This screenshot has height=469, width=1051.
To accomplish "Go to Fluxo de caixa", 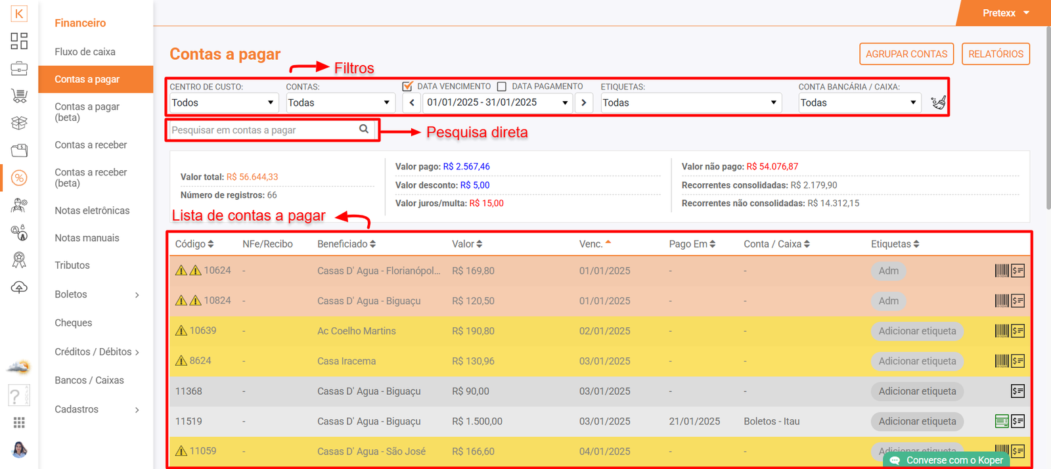I will [85, 51].
